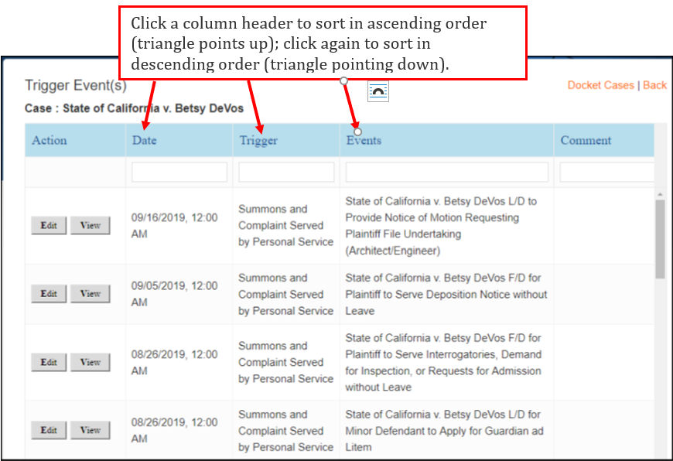Sort by the Events column header

point(364,140)
